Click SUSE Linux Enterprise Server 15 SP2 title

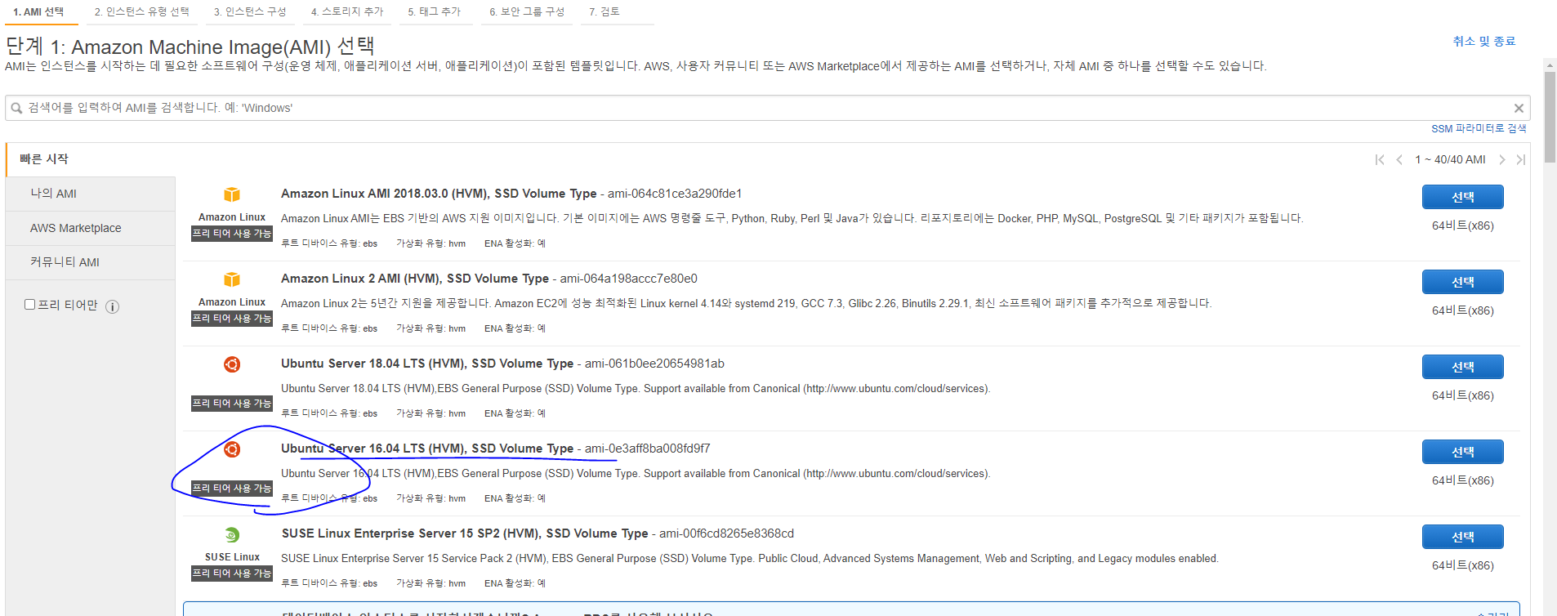tap(465, 533)
